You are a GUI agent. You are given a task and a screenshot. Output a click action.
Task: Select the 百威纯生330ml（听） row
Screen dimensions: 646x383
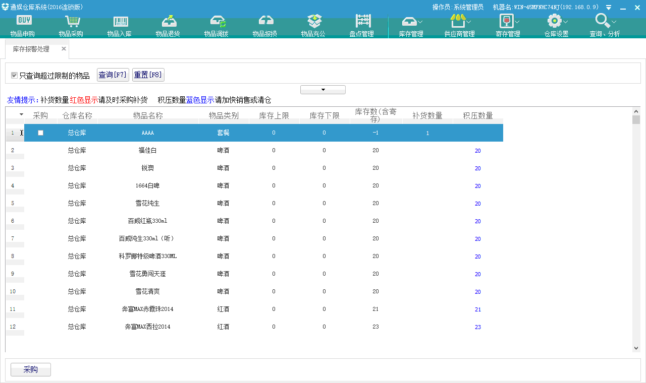coord(254,239)
